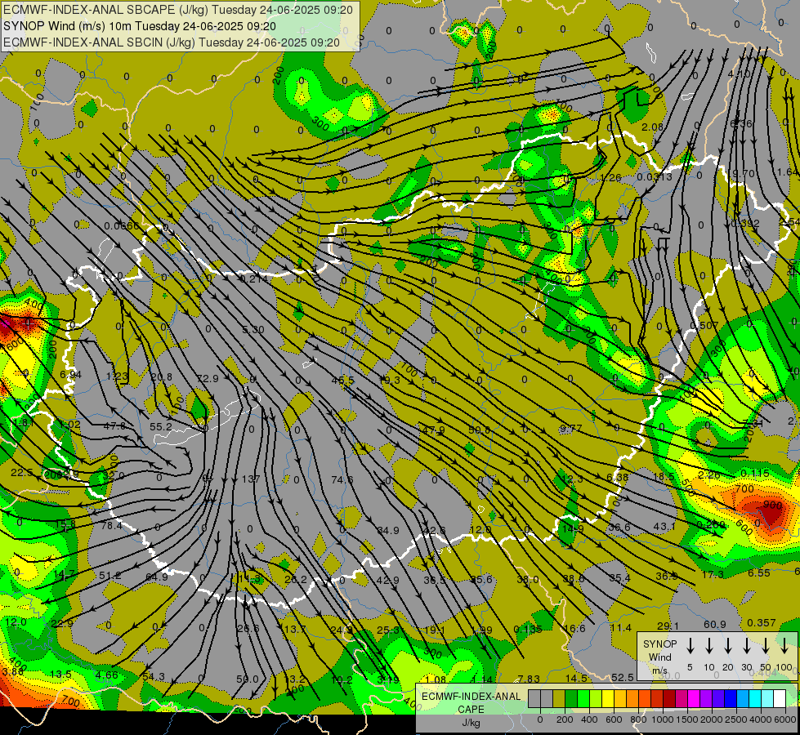
Task: Click the 1.26 value on the map
Action: point(610,177)
